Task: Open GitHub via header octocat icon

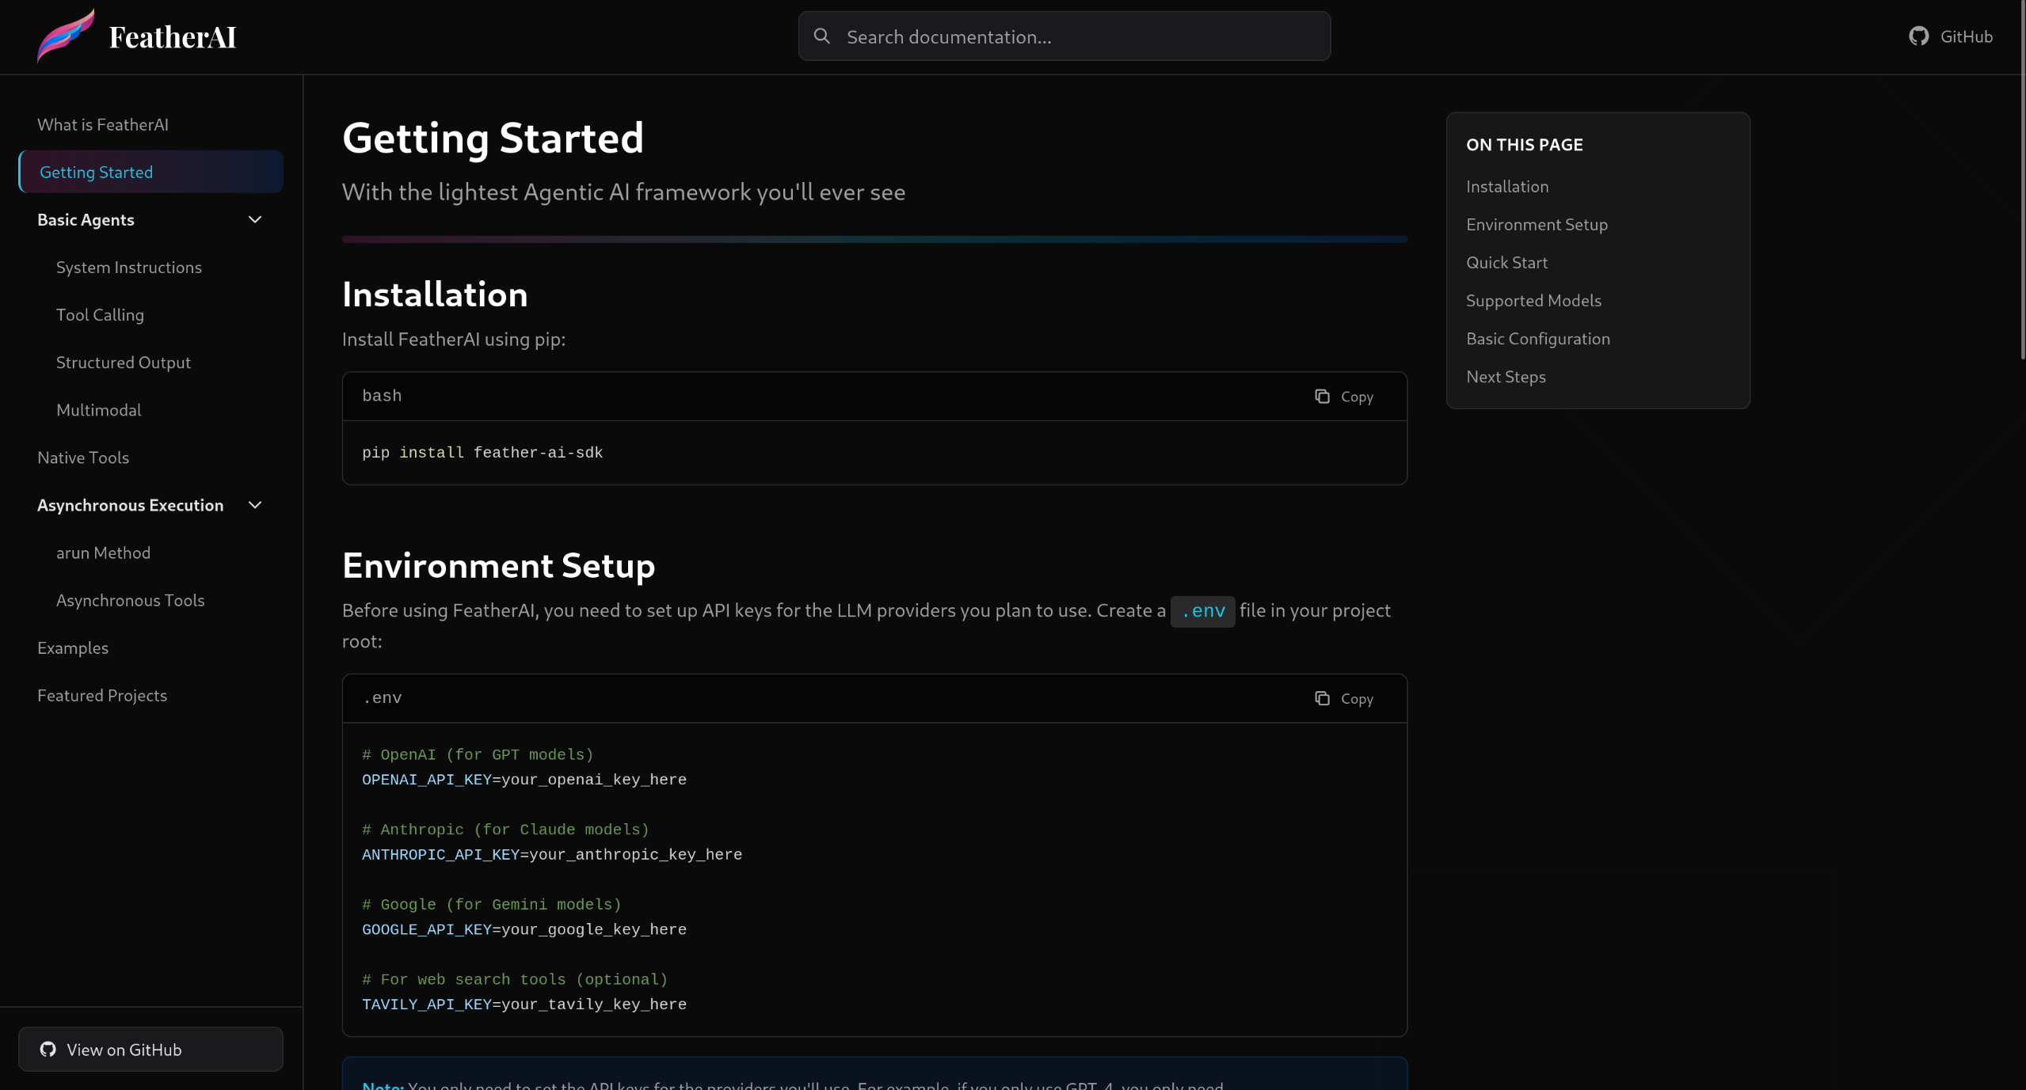Action: [x=1918, y=36]
